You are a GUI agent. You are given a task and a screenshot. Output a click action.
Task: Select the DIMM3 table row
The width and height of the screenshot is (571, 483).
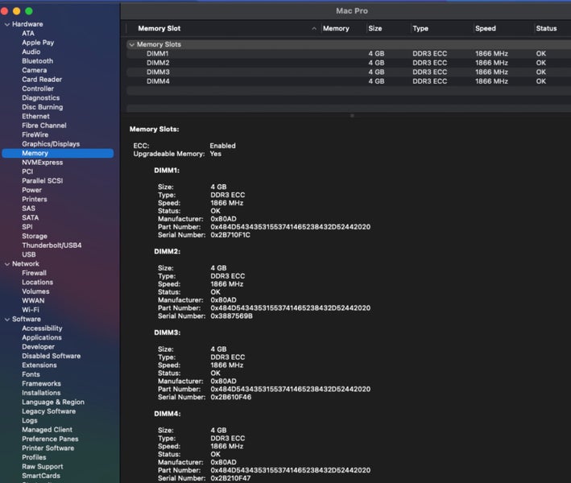pyautogui.click(x=349, y=72)
